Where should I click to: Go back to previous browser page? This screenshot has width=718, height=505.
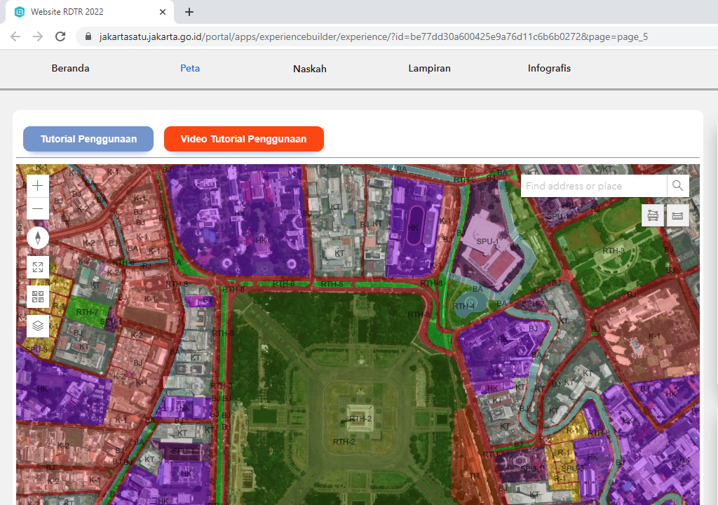tap(15, 36)
